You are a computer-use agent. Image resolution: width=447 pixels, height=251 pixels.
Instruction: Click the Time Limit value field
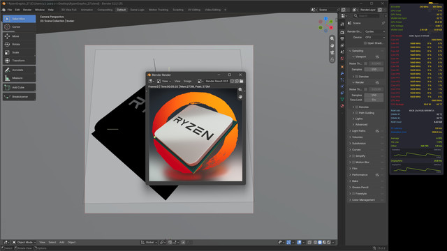click(374, 100)
